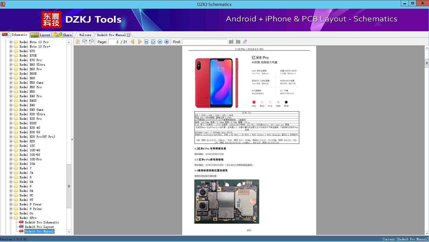Go to the previous page arrow

pyautogui.click(x=133, y=42)
